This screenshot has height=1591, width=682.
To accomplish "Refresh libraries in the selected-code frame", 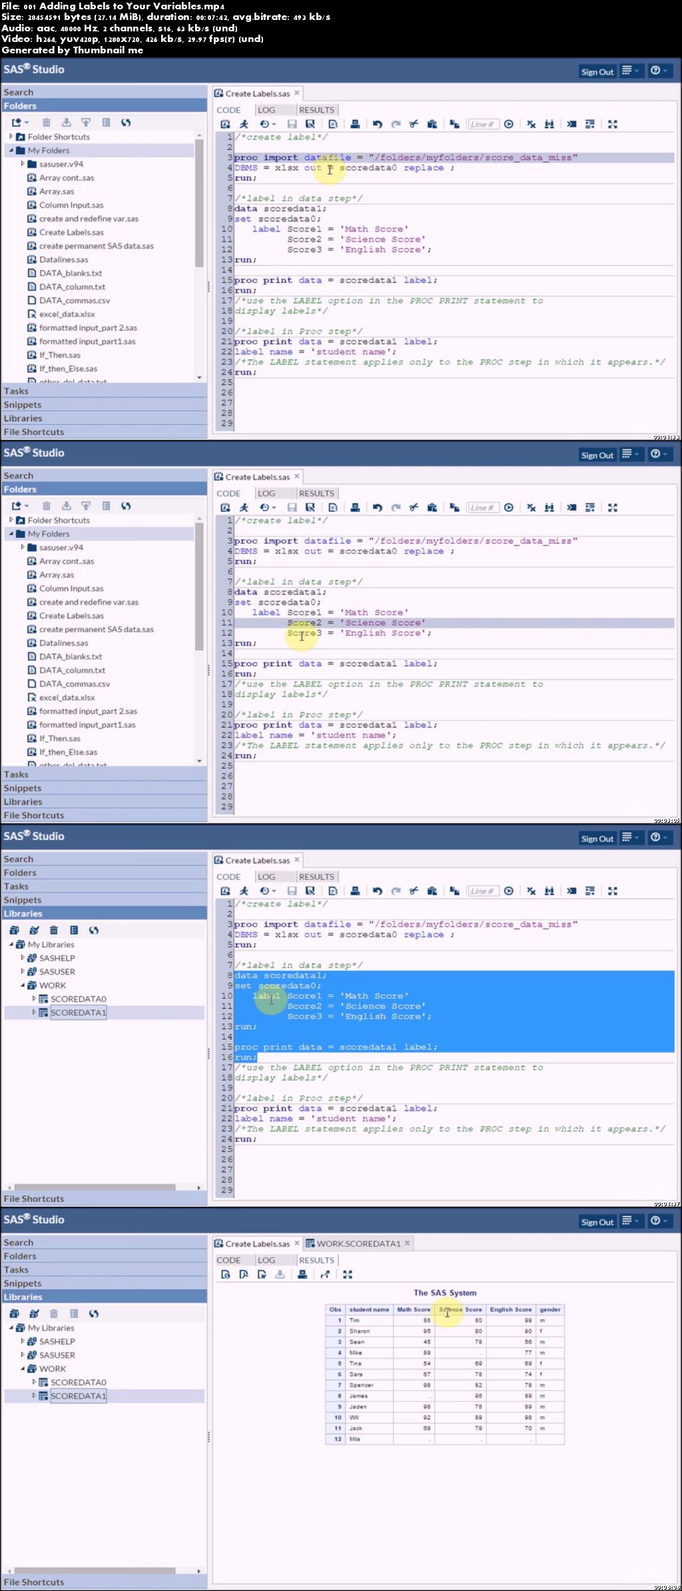I will pos(94,930).
